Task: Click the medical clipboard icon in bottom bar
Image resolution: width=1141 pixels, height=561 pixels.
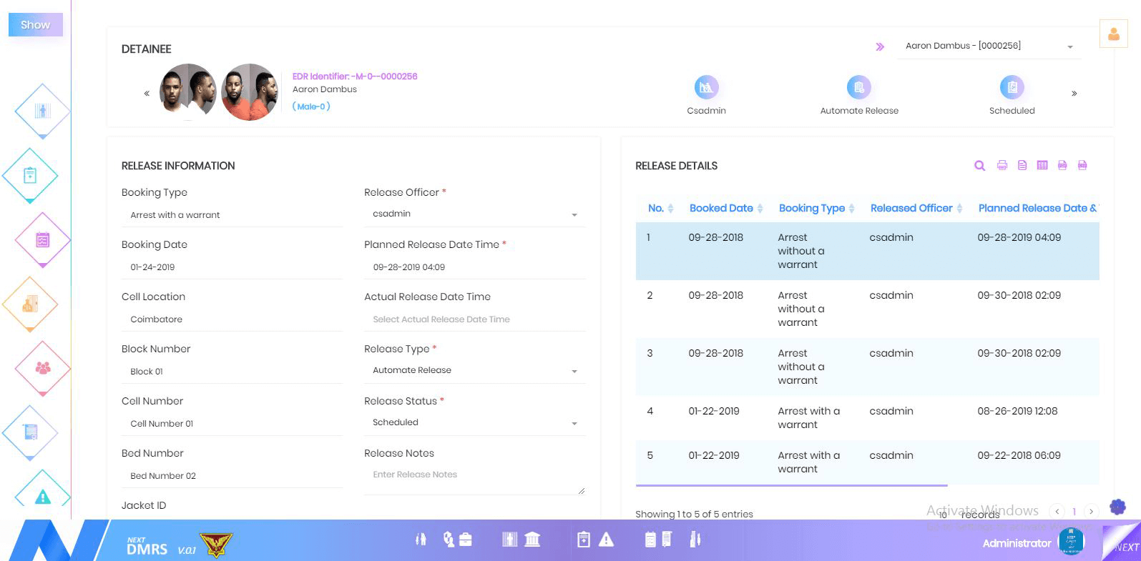Action: pyautogui.click(x=584, y=540)
